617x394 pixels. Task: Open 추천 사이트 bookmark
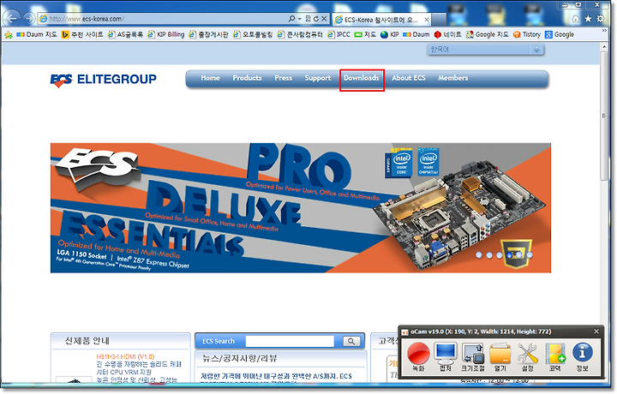click(82, 34)
